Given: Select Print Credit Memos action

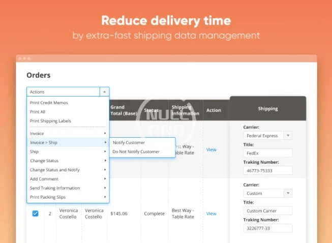Looking at the screenshot, I should pos(49,103).
